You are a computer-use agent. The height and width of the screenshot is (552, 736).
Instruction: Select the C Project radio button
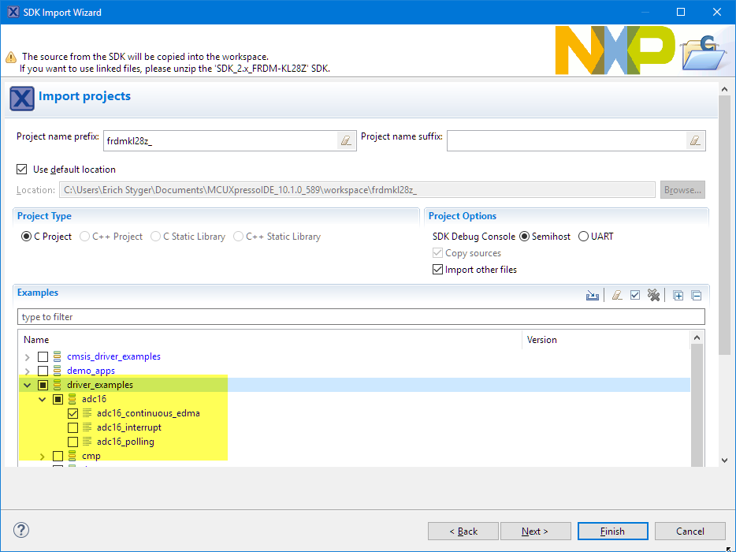(x=26, y=237)
